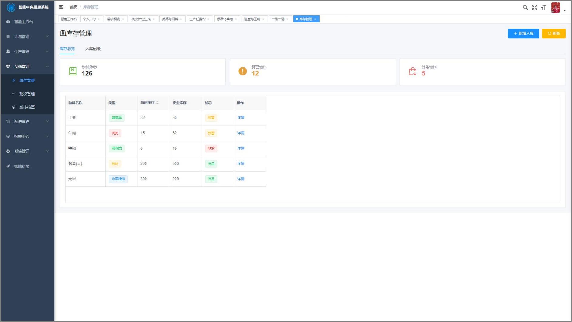
Task: Open 成本核算 in the sidebar
Action: (x=27, y=107)
